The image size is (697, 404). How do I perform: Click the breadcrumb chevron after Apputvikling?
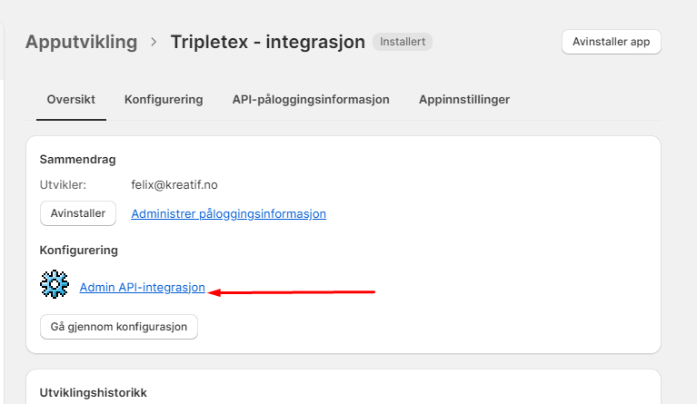pyautogui.click(x=154, y=42)
